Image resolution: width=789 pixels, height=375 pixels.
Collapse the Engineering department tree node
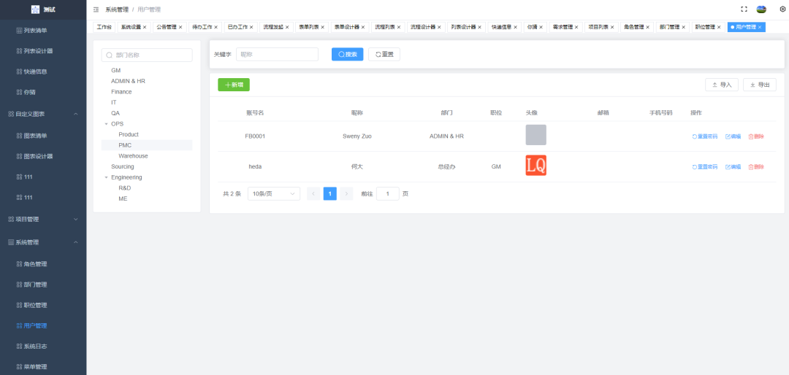point(106,177)
